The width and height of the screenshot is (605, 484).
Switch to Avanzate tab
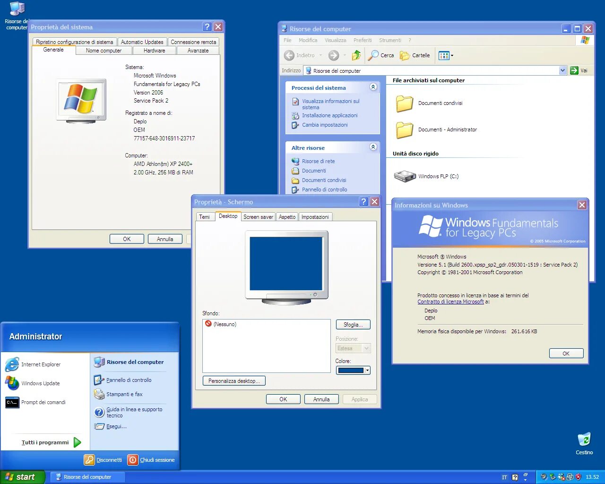coord(198,51)
